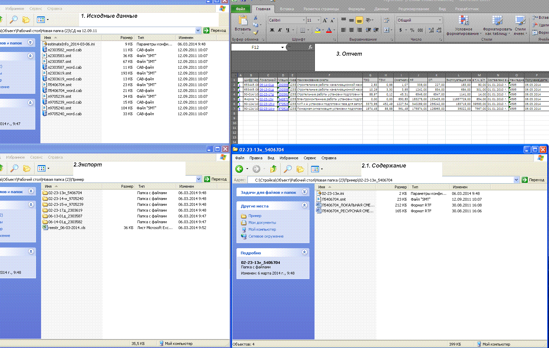Toggle bold (Ж) formatting in Excel
This screenshot has height=348, width=549.
[x=272, y=30]
